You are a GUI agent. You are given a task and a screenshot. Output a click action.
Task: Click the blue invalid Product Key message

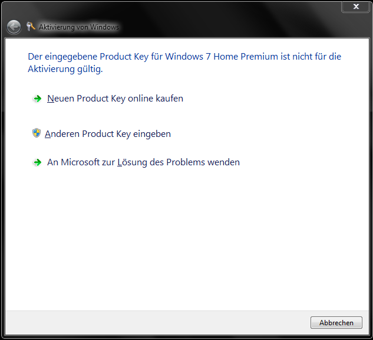click(184, 63)
